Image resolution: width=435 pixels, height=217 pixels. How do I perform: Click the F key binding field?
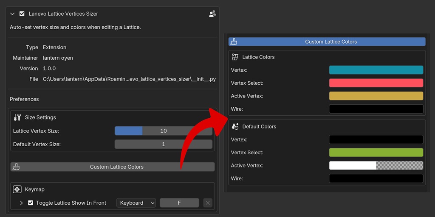179,203
